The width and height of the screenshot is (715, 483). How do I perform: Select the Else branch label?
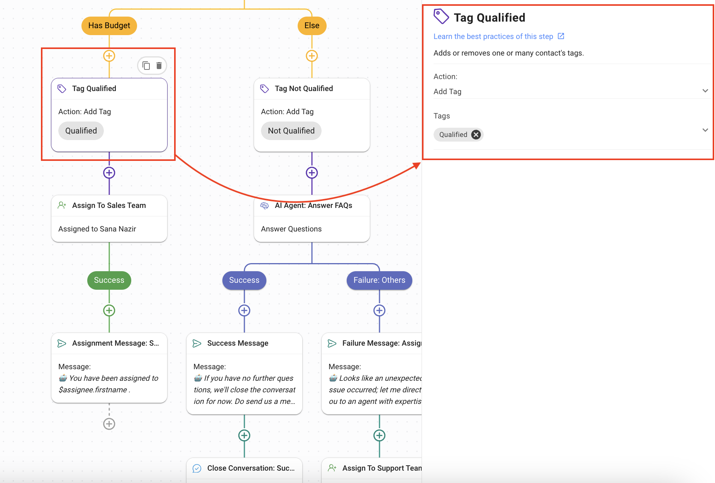pyautogui.click(x=312, y=26)
